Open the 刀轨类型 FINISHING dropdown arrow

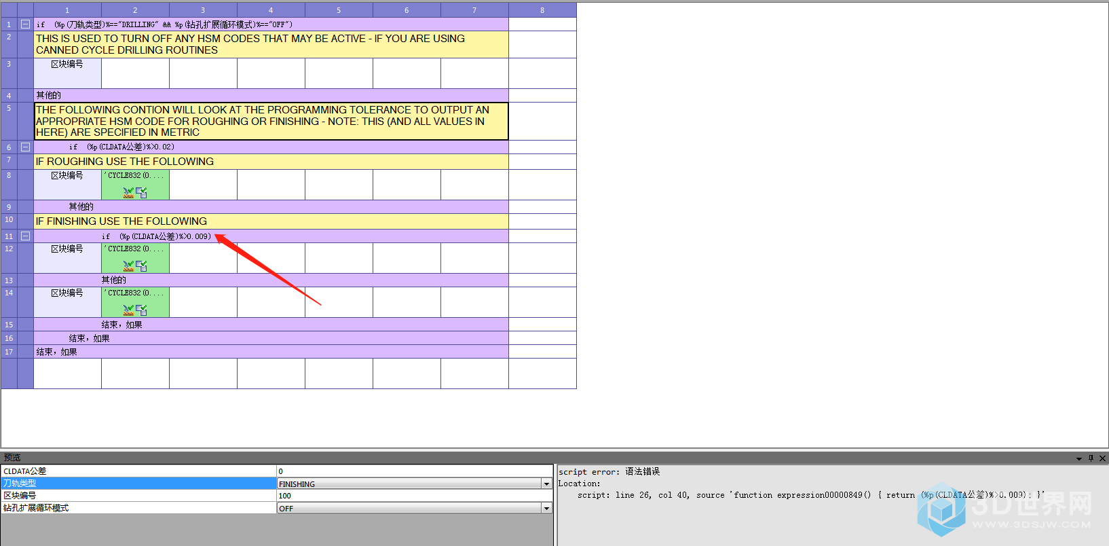click(x=546, y=484)
